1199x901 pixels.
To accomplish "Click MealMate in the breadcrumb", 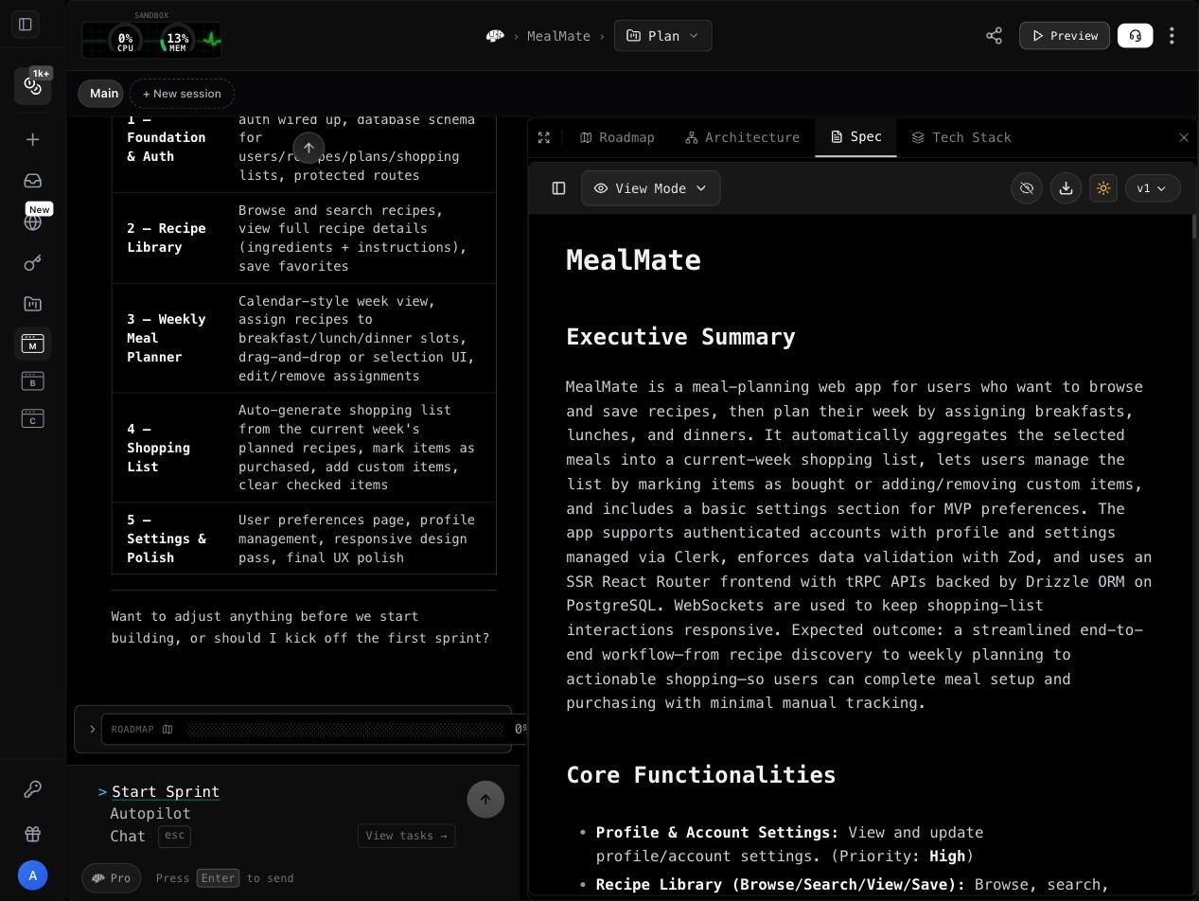I will tap(558, 36).
